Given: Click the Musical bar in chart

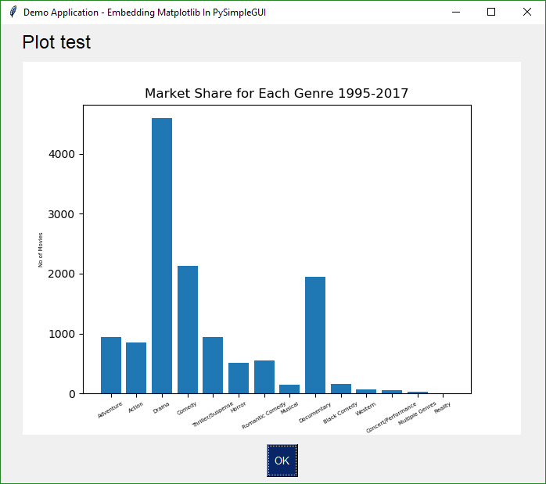Looking at the screenshot, I should [x=289, y=389].
